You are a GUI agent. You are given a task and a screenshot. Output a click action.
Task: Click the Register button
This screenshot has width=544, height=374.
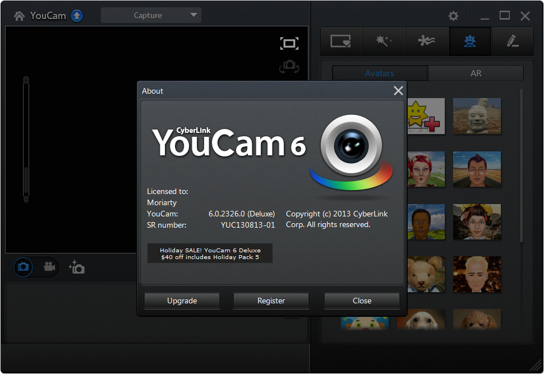point(271,301)
